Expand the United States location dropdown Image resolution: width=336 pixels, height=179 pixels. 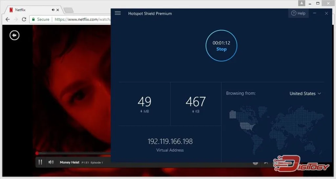point(305,93)
